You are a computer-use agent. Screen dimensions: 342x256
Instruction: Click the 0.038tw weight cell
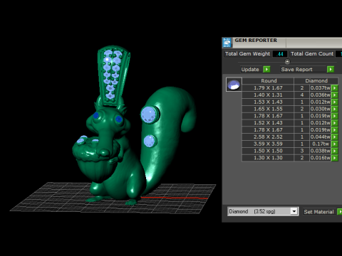point(320,151)
